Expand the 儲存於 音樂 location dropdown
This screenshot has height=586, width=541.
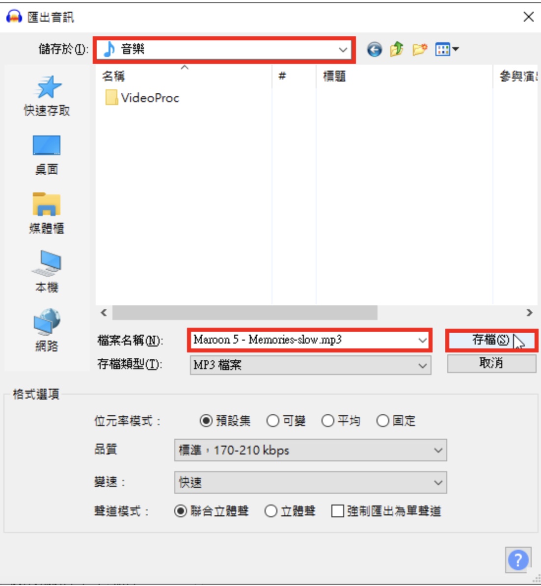pos(223,50)
